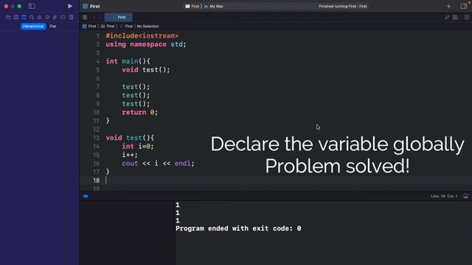The image size is (472, 265).
Task: Click line number 18 in gutter
Action: pyautogui.click(x=96, y=180)
